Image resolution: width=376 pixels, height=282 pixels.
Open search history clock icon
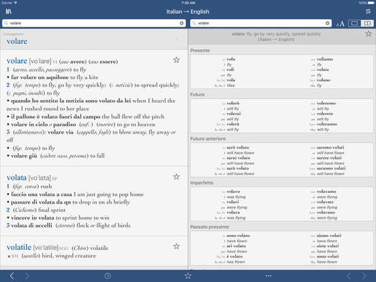(x=108, y=276)
